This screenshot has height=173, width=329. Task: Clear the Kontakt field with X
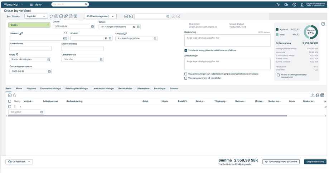click(x=106, y=38)
